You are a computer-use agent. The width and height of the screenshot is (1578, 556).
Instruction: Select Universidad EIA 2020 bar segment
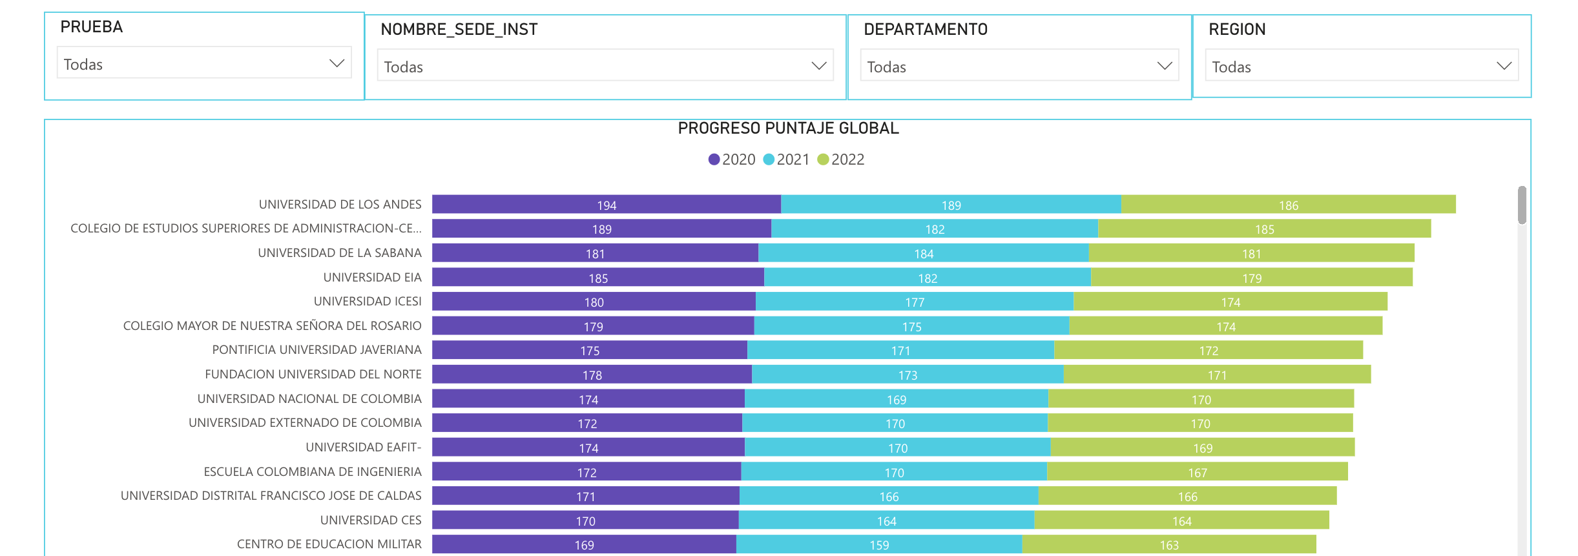(597, 278)
